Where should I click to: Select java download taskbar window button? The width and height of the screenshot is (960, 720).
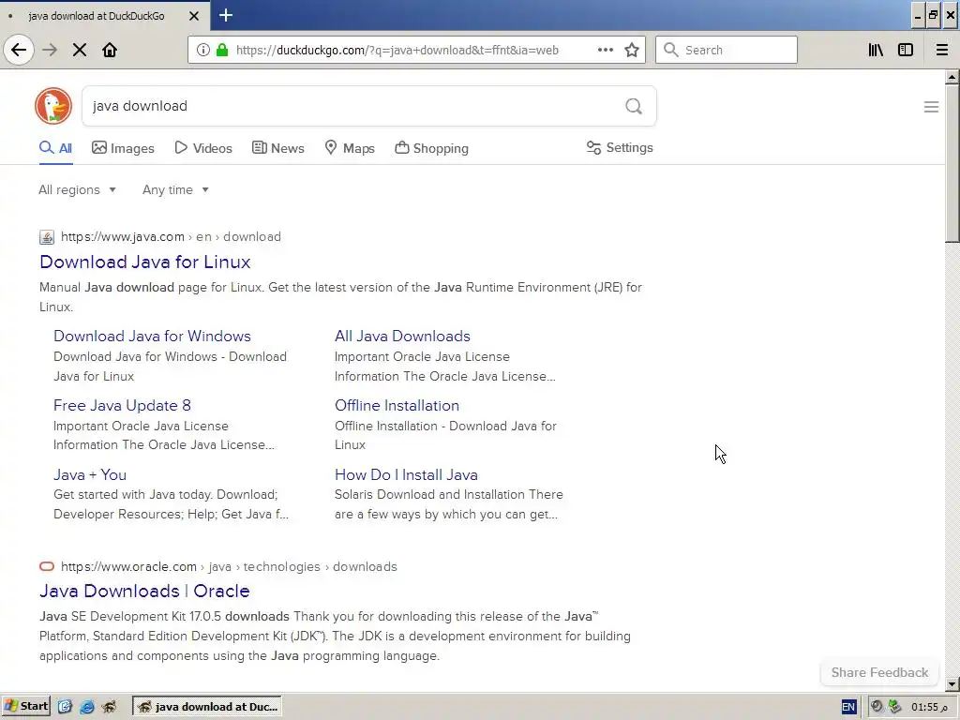coord(207,707)
